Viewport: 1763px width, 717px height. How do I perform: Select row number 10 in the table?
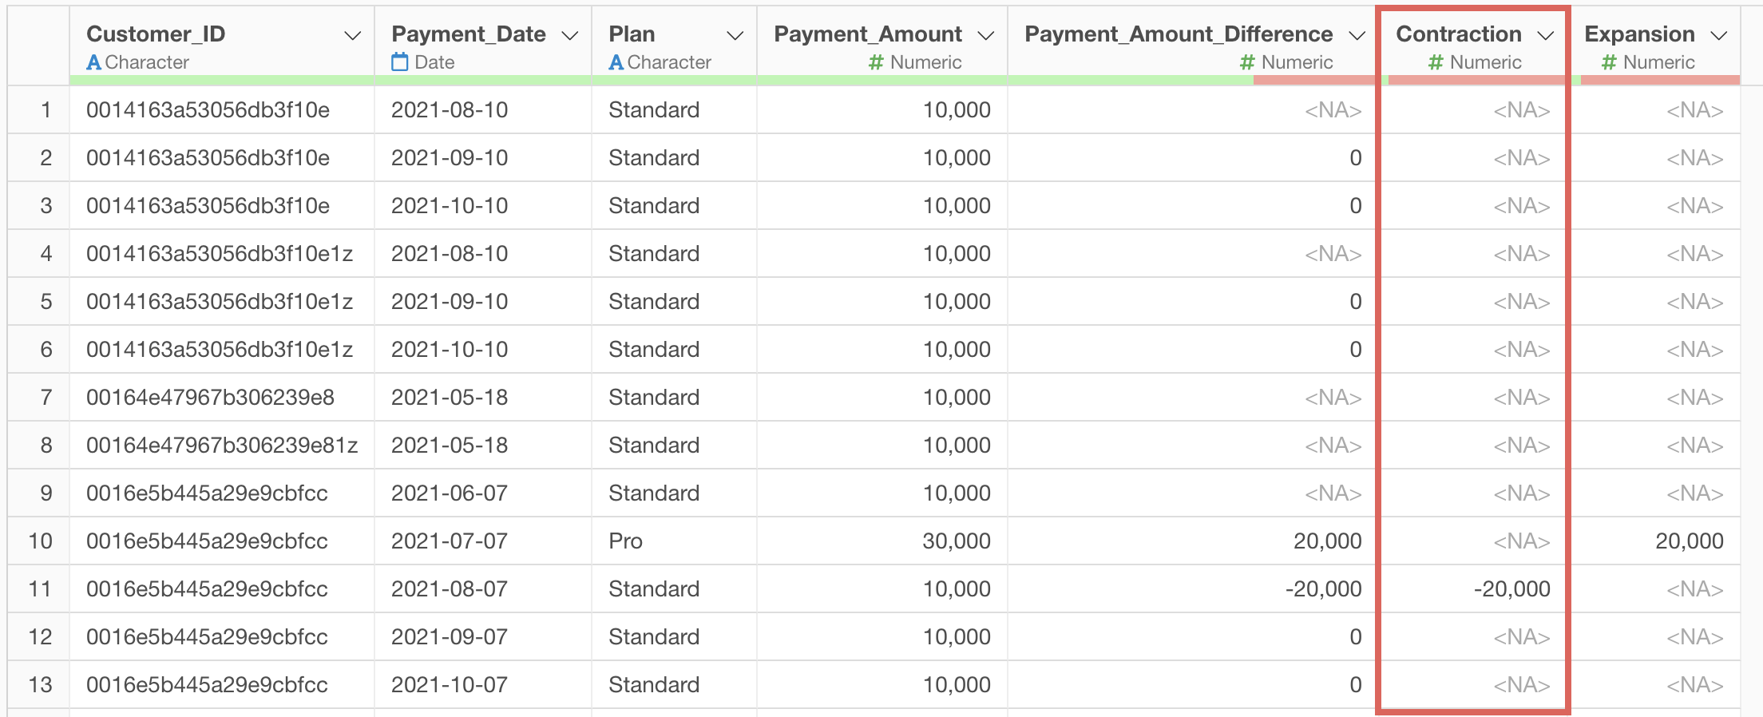point(40,541)
